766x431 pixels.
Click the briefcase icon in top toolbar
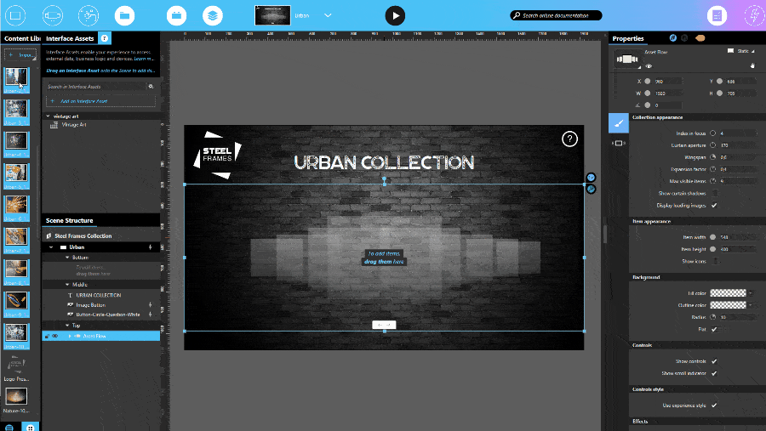pos(175,15)
